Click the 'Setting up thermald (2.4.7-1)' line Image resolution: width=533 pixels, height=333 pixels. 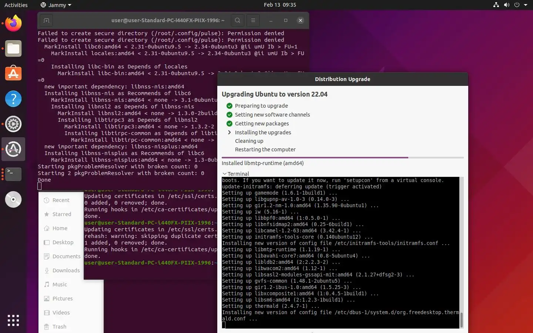click(x=271, y=306)
